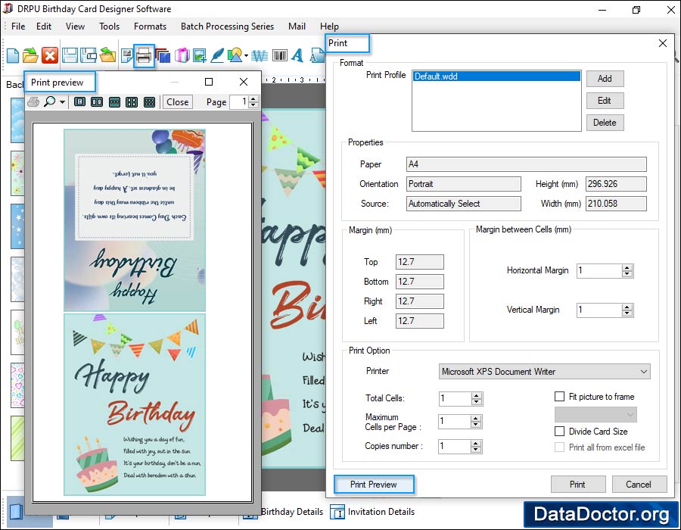This screenshot has height=530, width=681.
Task: Click the Print button in Print dialog
Action: click(578, 485)
